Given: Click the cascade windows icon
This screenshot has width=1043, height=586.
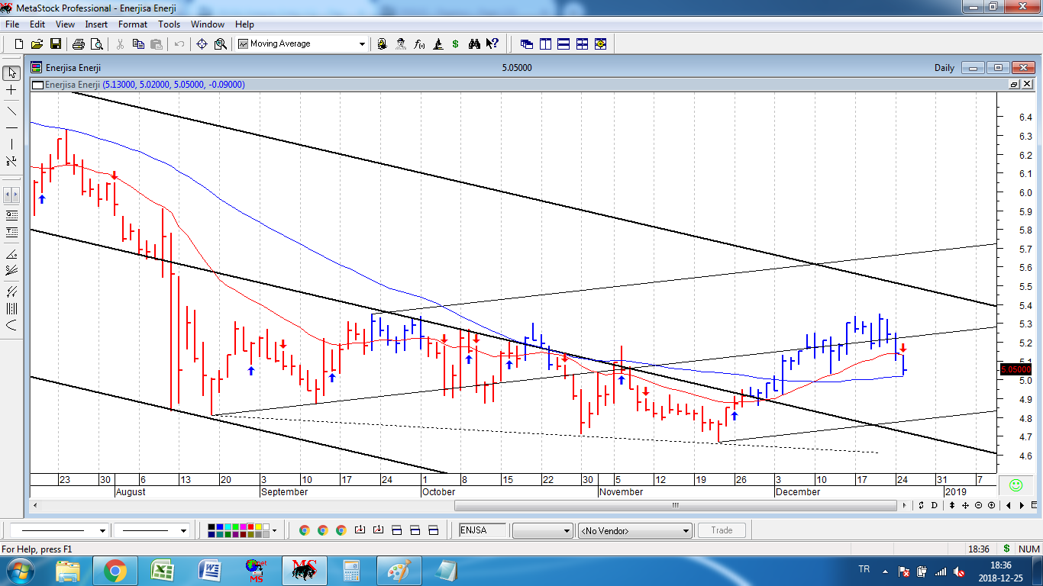Looking at the screenshot, I should pos(527,44).
